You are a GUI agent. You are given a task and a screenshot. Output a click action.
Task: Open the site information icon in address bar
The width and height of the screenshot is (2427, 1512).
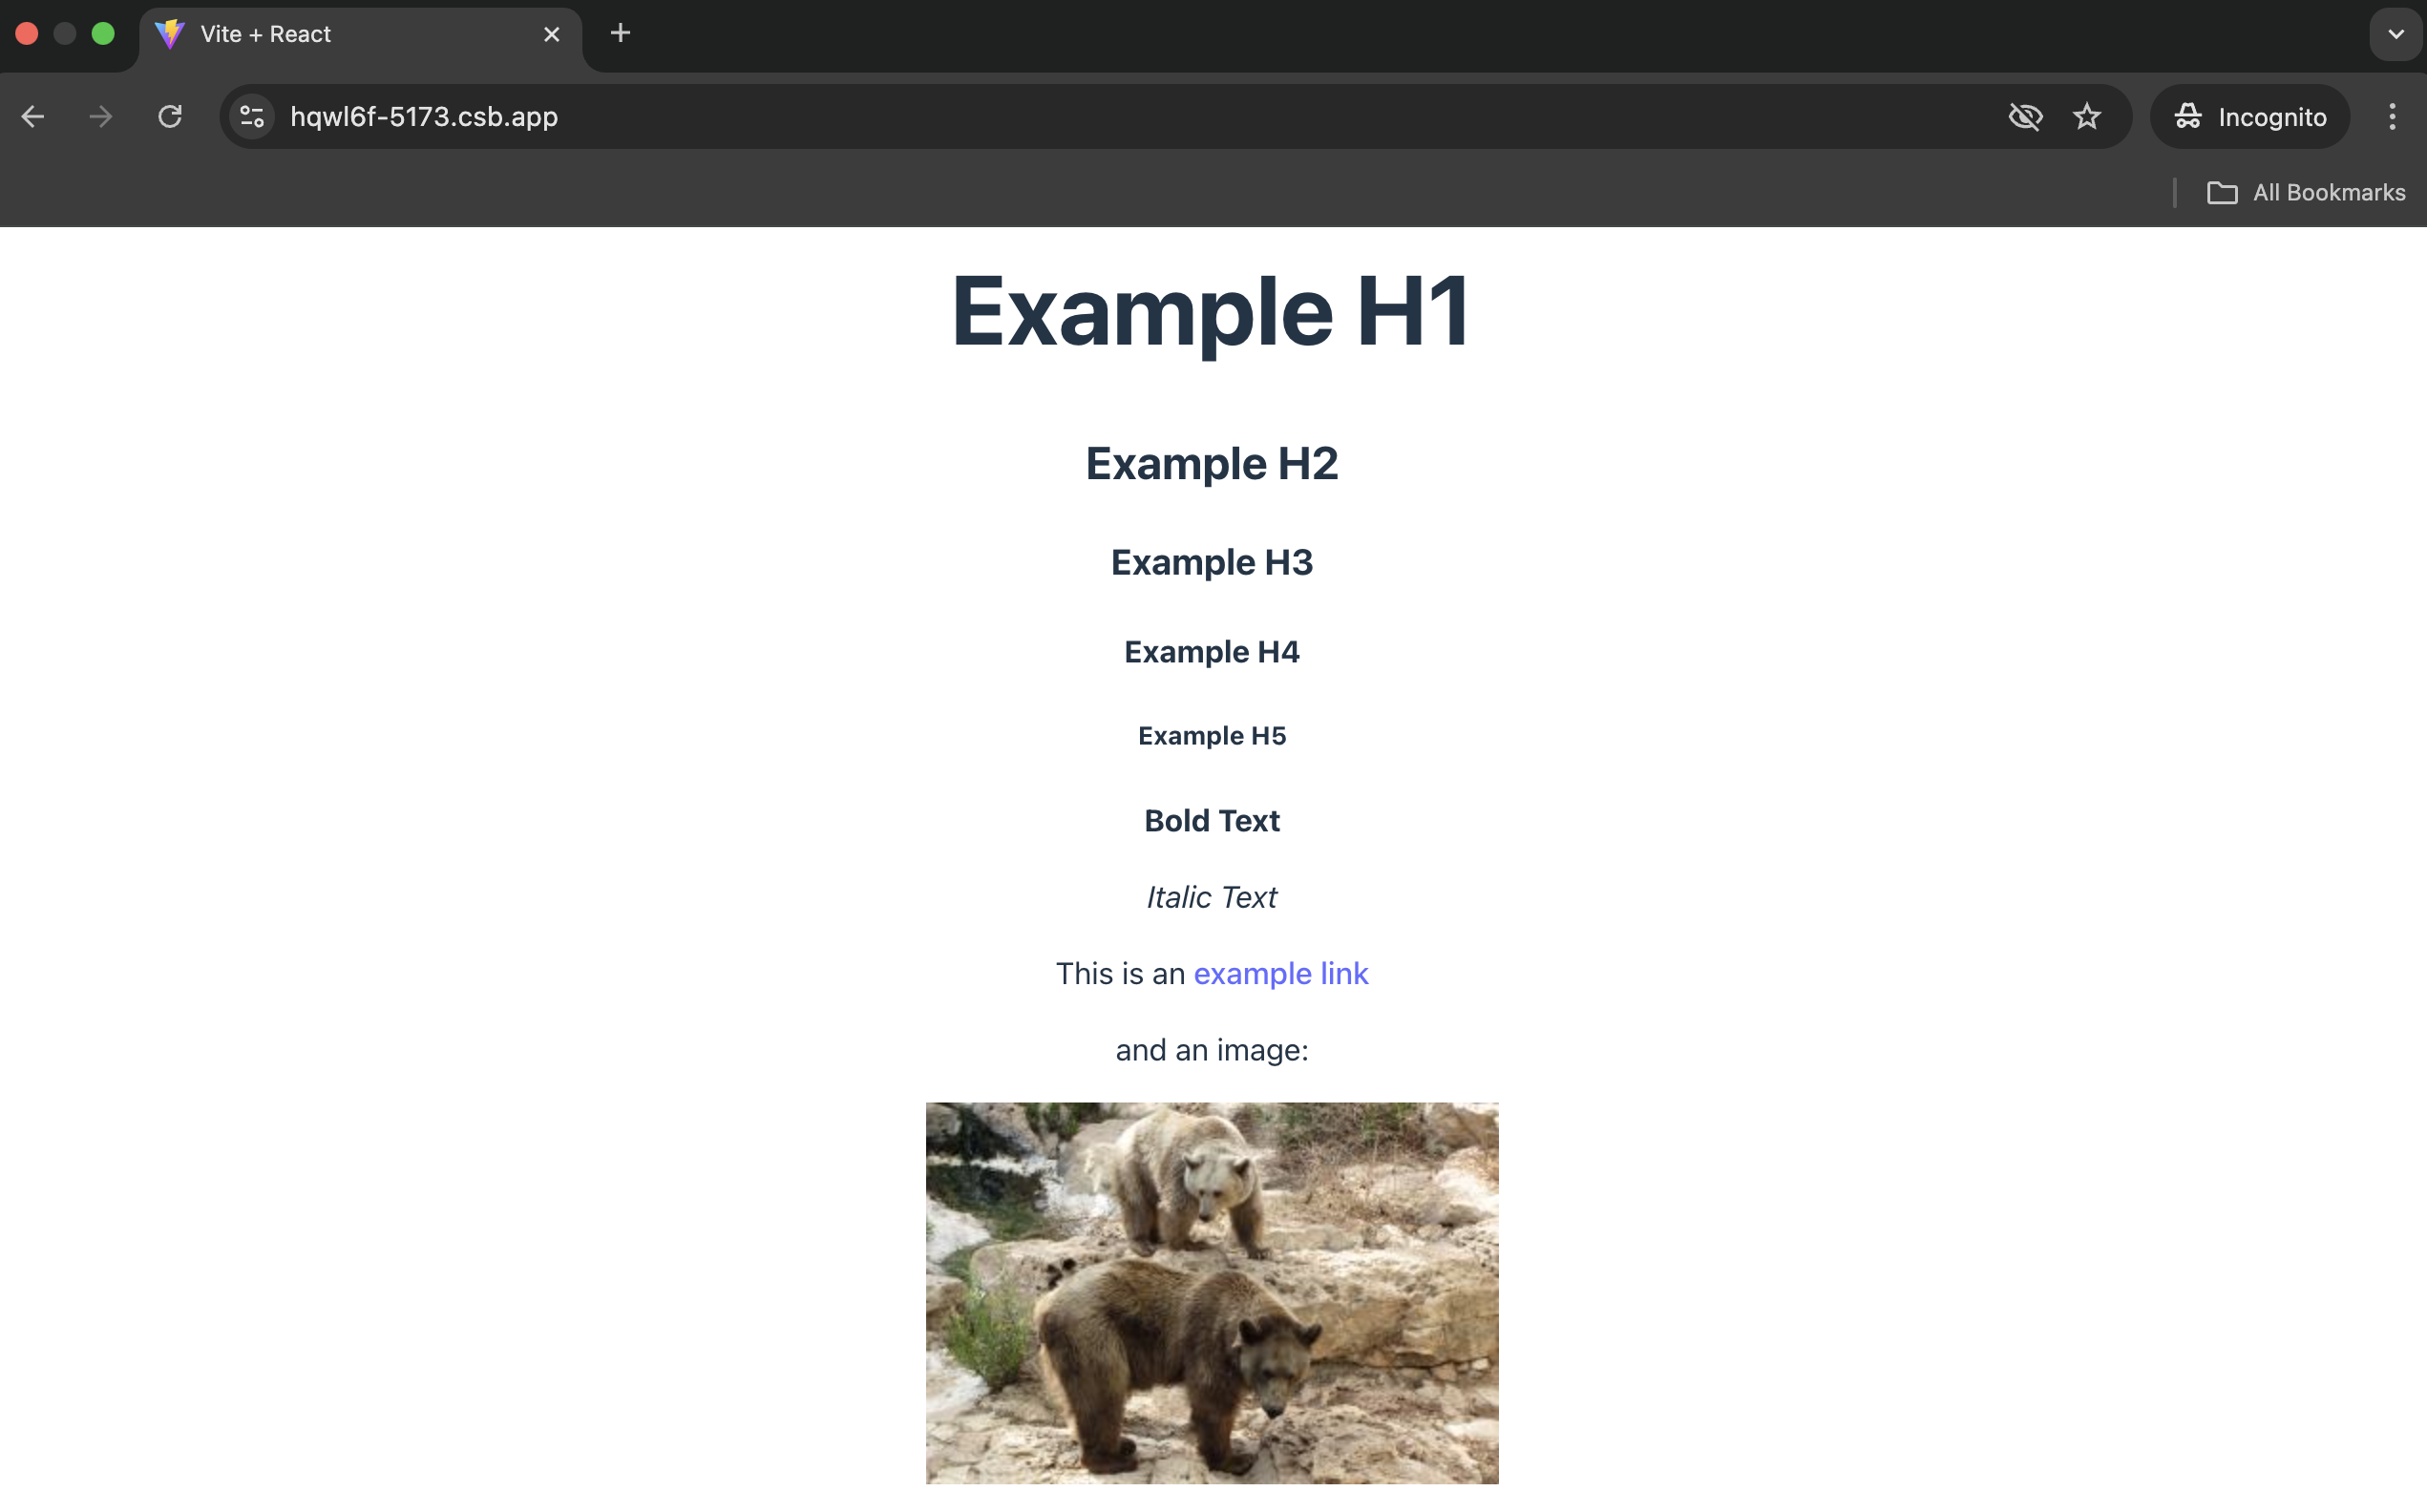coord(252,117)
